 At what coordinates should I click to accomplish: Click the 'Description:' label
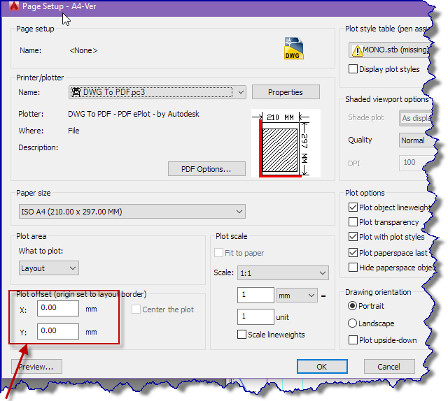(x=38, y=147)
